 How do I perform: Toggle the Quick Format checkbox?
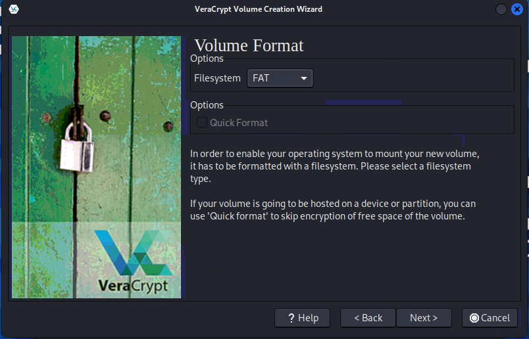[202, 122]
